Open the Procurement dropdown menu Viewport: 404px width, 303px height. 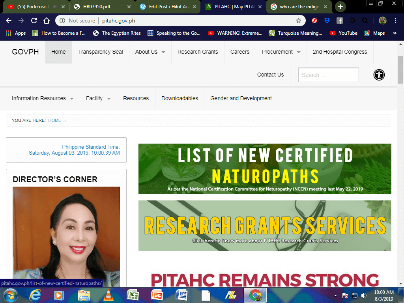(x=278, y=52)
